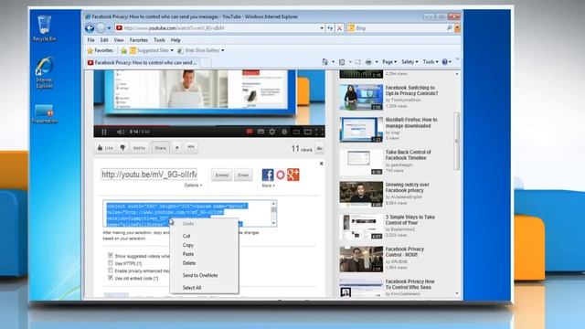
Task: Open the Recycle Bin desktop icon
Action: (x=44, y=28)
